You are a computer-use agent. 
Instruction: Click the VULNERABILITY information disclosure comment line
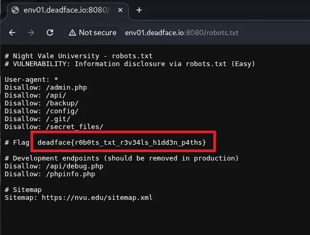click(x=130, y=64)
